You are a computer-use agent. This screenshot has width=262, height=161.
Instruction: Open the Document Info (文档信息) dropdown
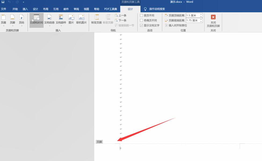point(49,20)
